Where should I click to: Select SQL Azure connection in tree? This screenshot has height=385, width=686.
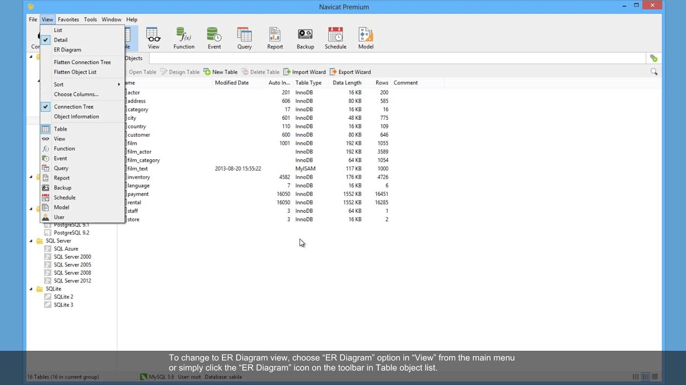pyautogui.click(x=66, y=249)
